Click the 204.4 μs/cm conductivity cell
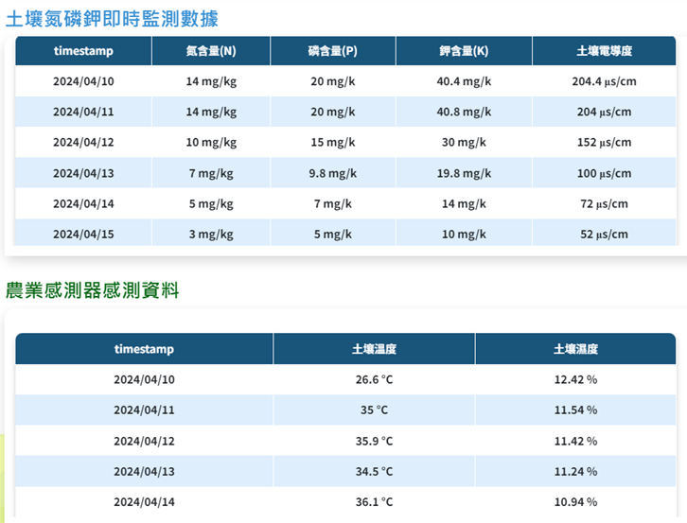Viewport: 687px width, 523px height. pyautogui.click(x=604, y=81)
